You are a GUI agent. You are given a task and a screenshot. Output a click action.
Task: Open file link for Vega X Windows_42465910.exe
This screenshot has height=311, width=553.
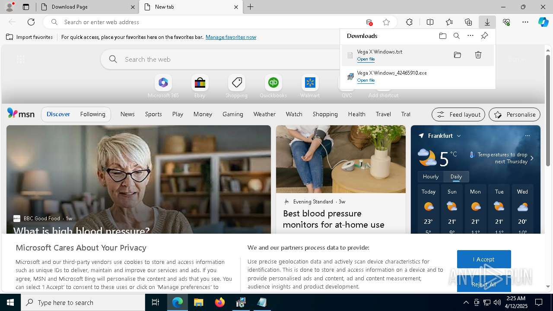coord(366,80)
